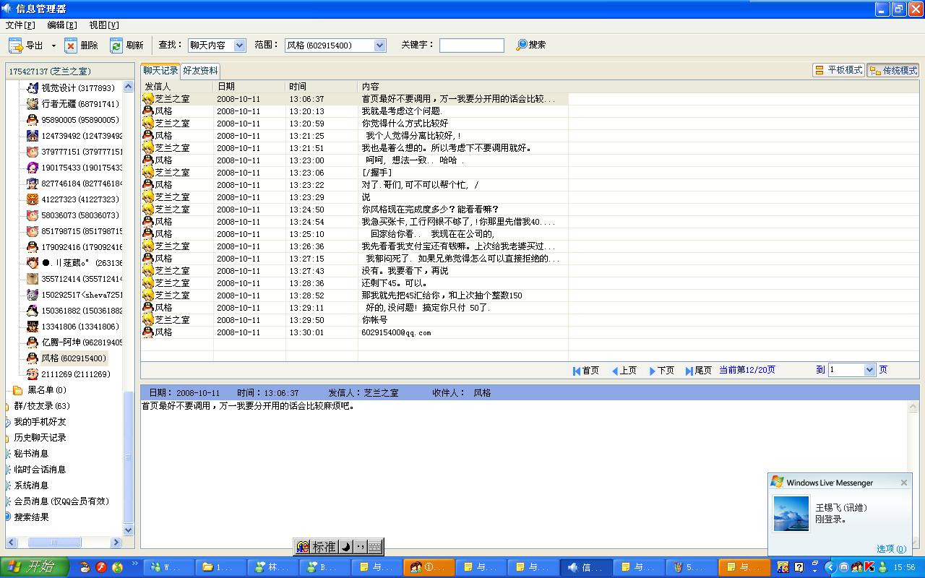This screenshot has width=925, height=578.
Task: Click avatar icon of contact 190175433
Action: [33, 168]
